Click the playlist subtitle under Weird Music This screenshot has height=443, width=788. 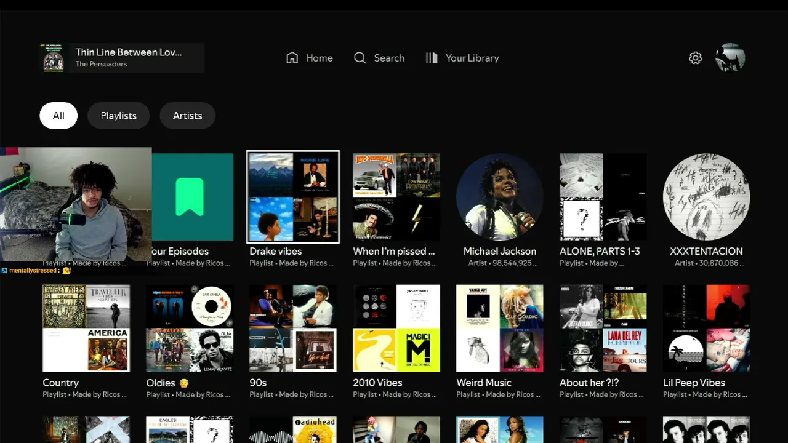coord(499,395)
